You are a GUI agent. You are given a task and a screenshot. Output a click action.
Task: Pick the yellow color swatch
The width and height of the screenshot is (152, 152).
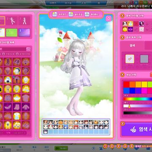pos(144,84)
